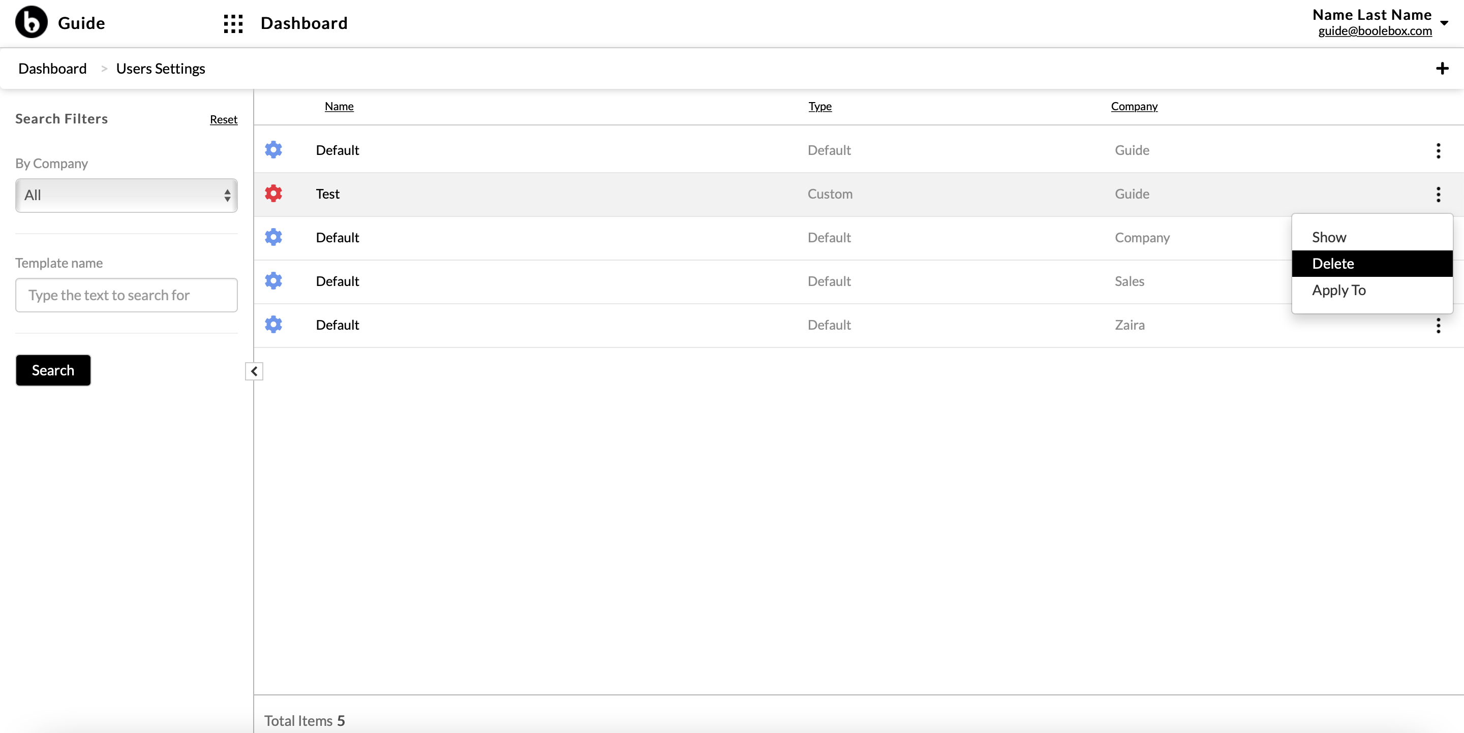
Task: Click the Search button
Action: (53, 370)
